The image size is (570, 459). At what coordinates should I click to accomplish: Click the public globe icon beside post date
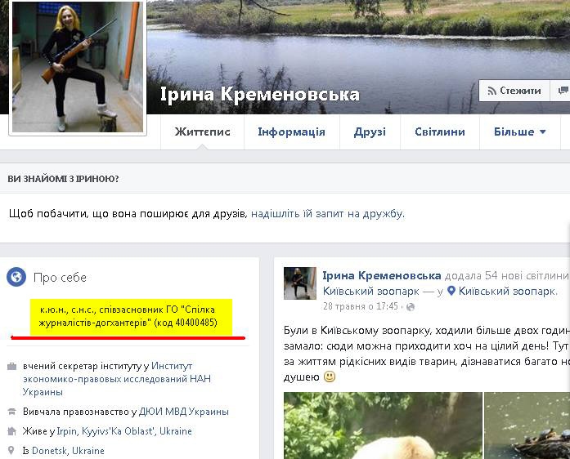[411, 307]
